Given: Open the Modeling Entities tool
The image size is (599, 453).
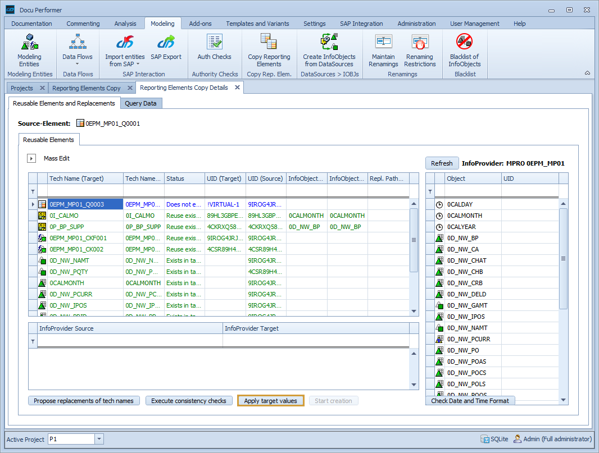Looking at the screenshot, I should tap(30, 51).
